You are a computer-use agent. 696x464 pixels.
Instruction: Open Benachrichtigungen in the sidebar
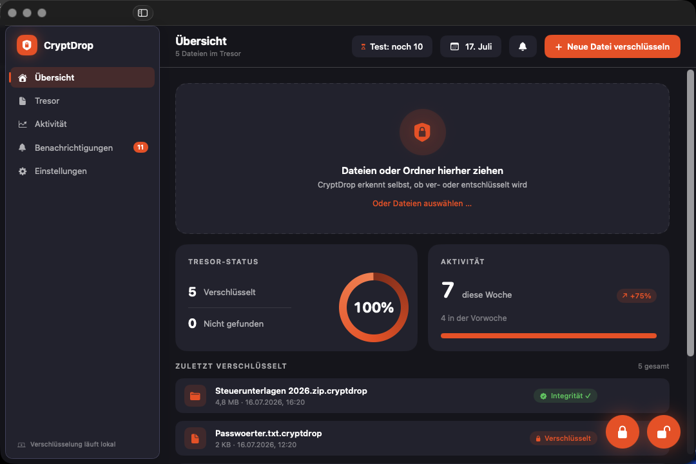[82, 148]
